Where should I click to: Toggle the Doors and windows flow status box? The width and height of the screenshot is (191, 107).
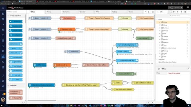point(188,48)
